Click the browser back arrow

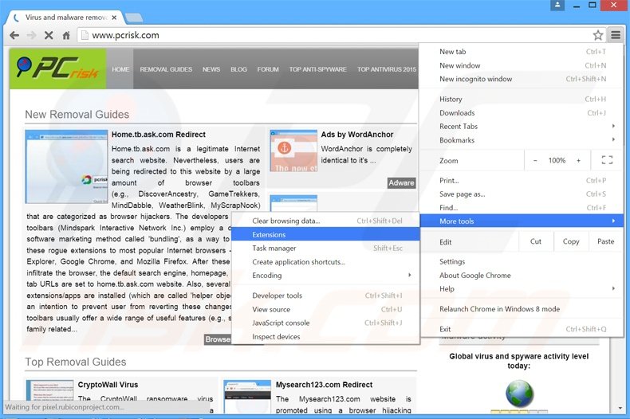[14, 35]
